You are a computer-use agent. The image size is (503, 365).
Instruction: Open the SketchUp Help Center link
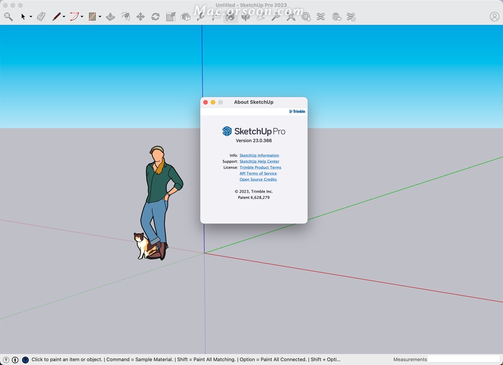(259, 161)
